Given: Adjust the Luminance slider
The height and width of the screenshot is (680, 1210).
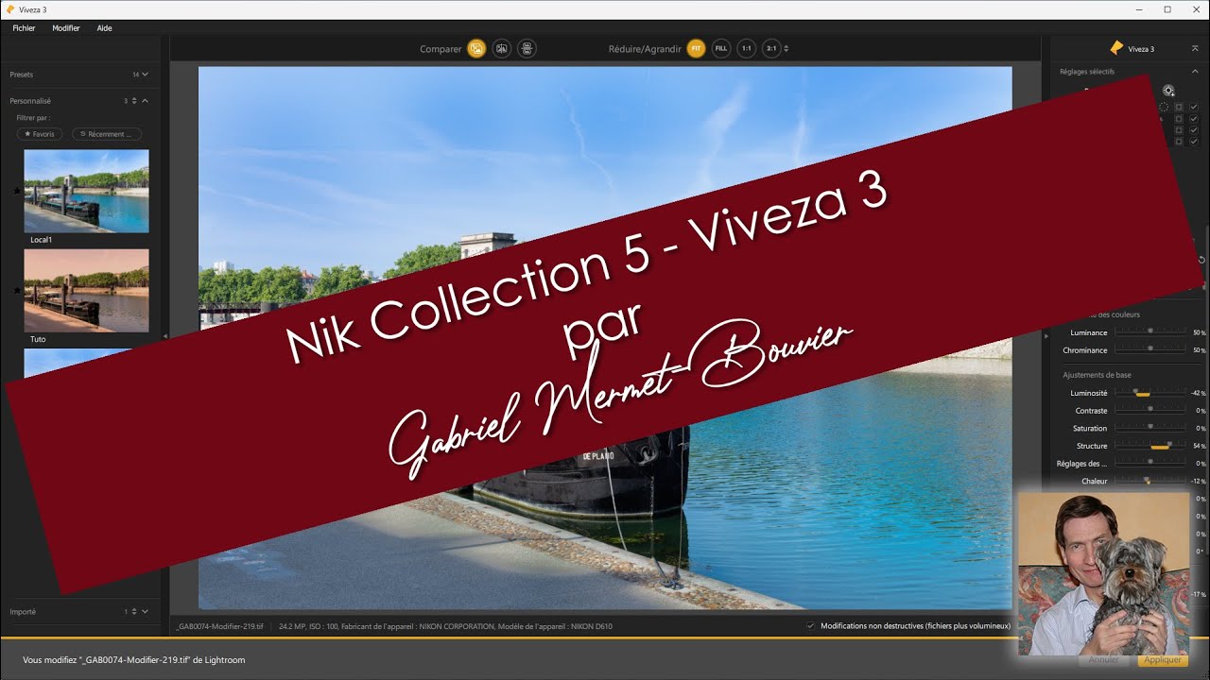Looking at the screenshot, I should (x=1150, y=331).
